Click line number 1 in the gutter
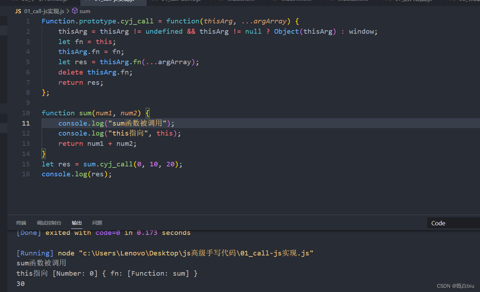The image size is (480, 292). 28,21
